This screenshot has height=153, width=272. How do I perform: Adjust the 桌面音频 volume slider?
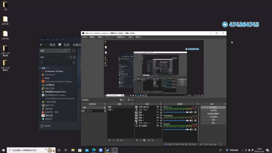point(176,130)
